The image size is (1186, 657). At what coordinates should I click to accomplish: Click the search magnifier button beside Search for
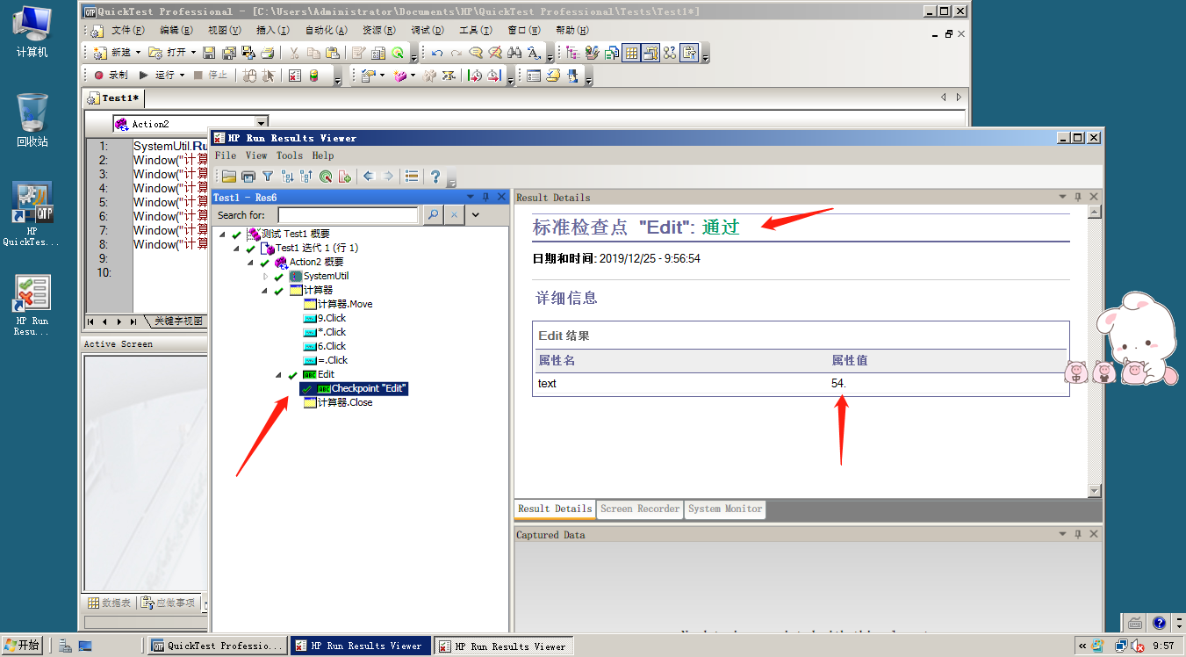point(433,214)
